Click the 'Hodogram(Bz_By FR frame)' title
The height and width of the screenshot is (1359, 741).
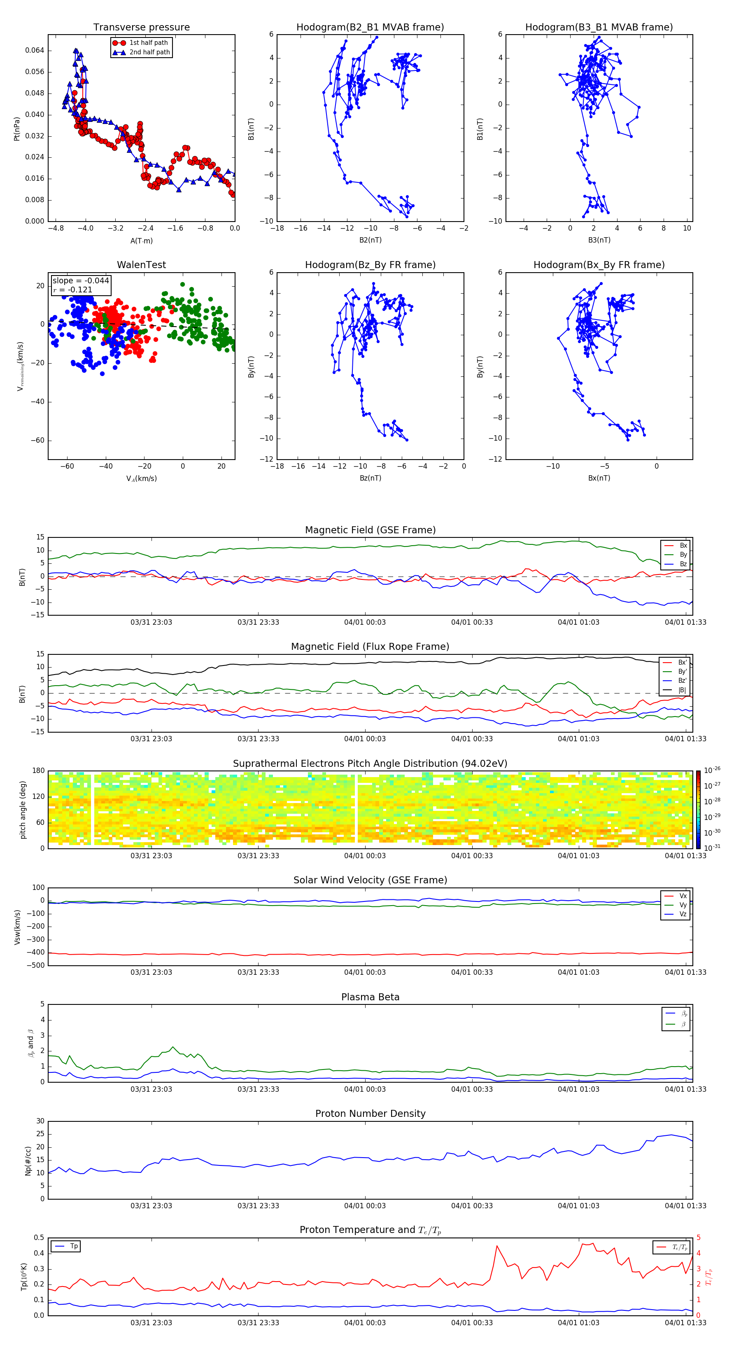click(370, 265)
